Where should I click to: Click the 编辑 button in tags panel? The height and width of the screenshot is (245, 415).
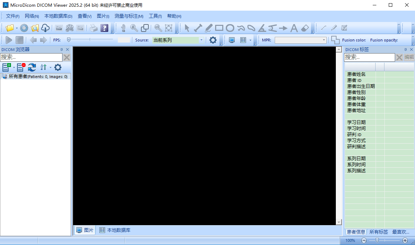tap(409, 57)
